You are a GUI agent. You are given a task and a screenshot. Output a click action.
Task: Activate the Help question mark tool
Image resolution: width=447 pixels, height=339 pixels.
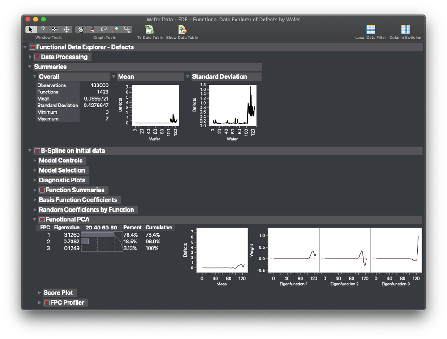(43, 30)
